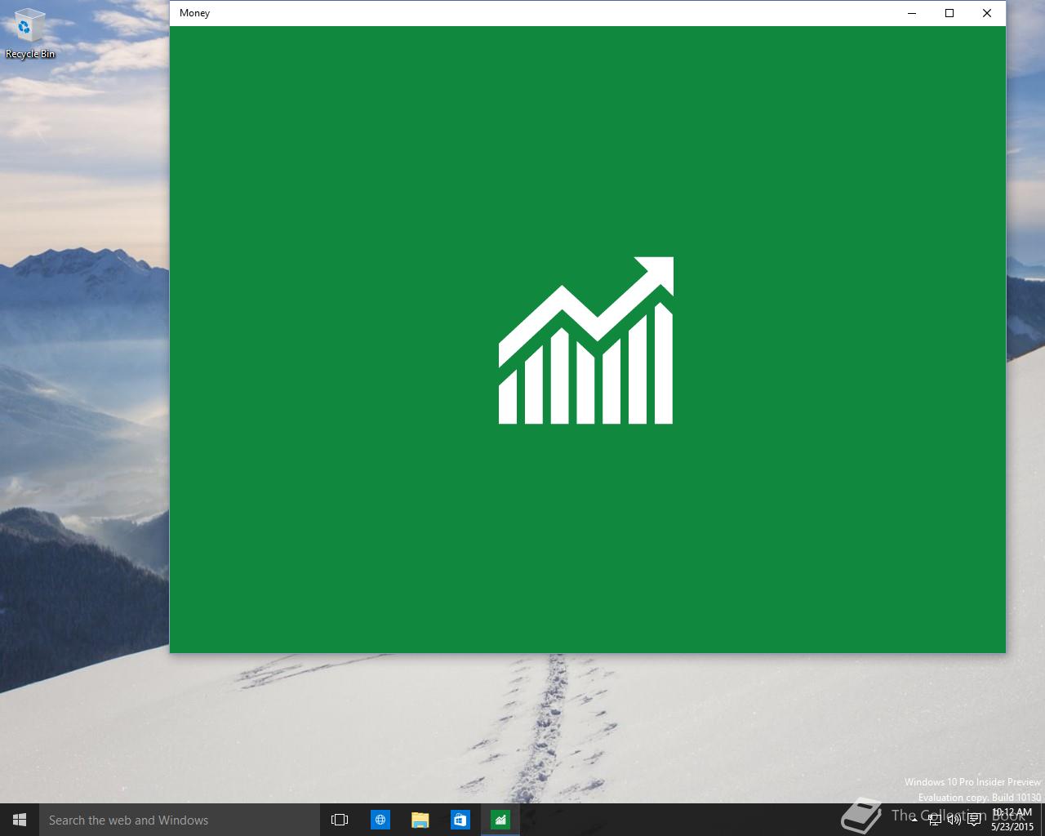Minimize the Money window
The image size is (1045, 836).
(912, 13)
